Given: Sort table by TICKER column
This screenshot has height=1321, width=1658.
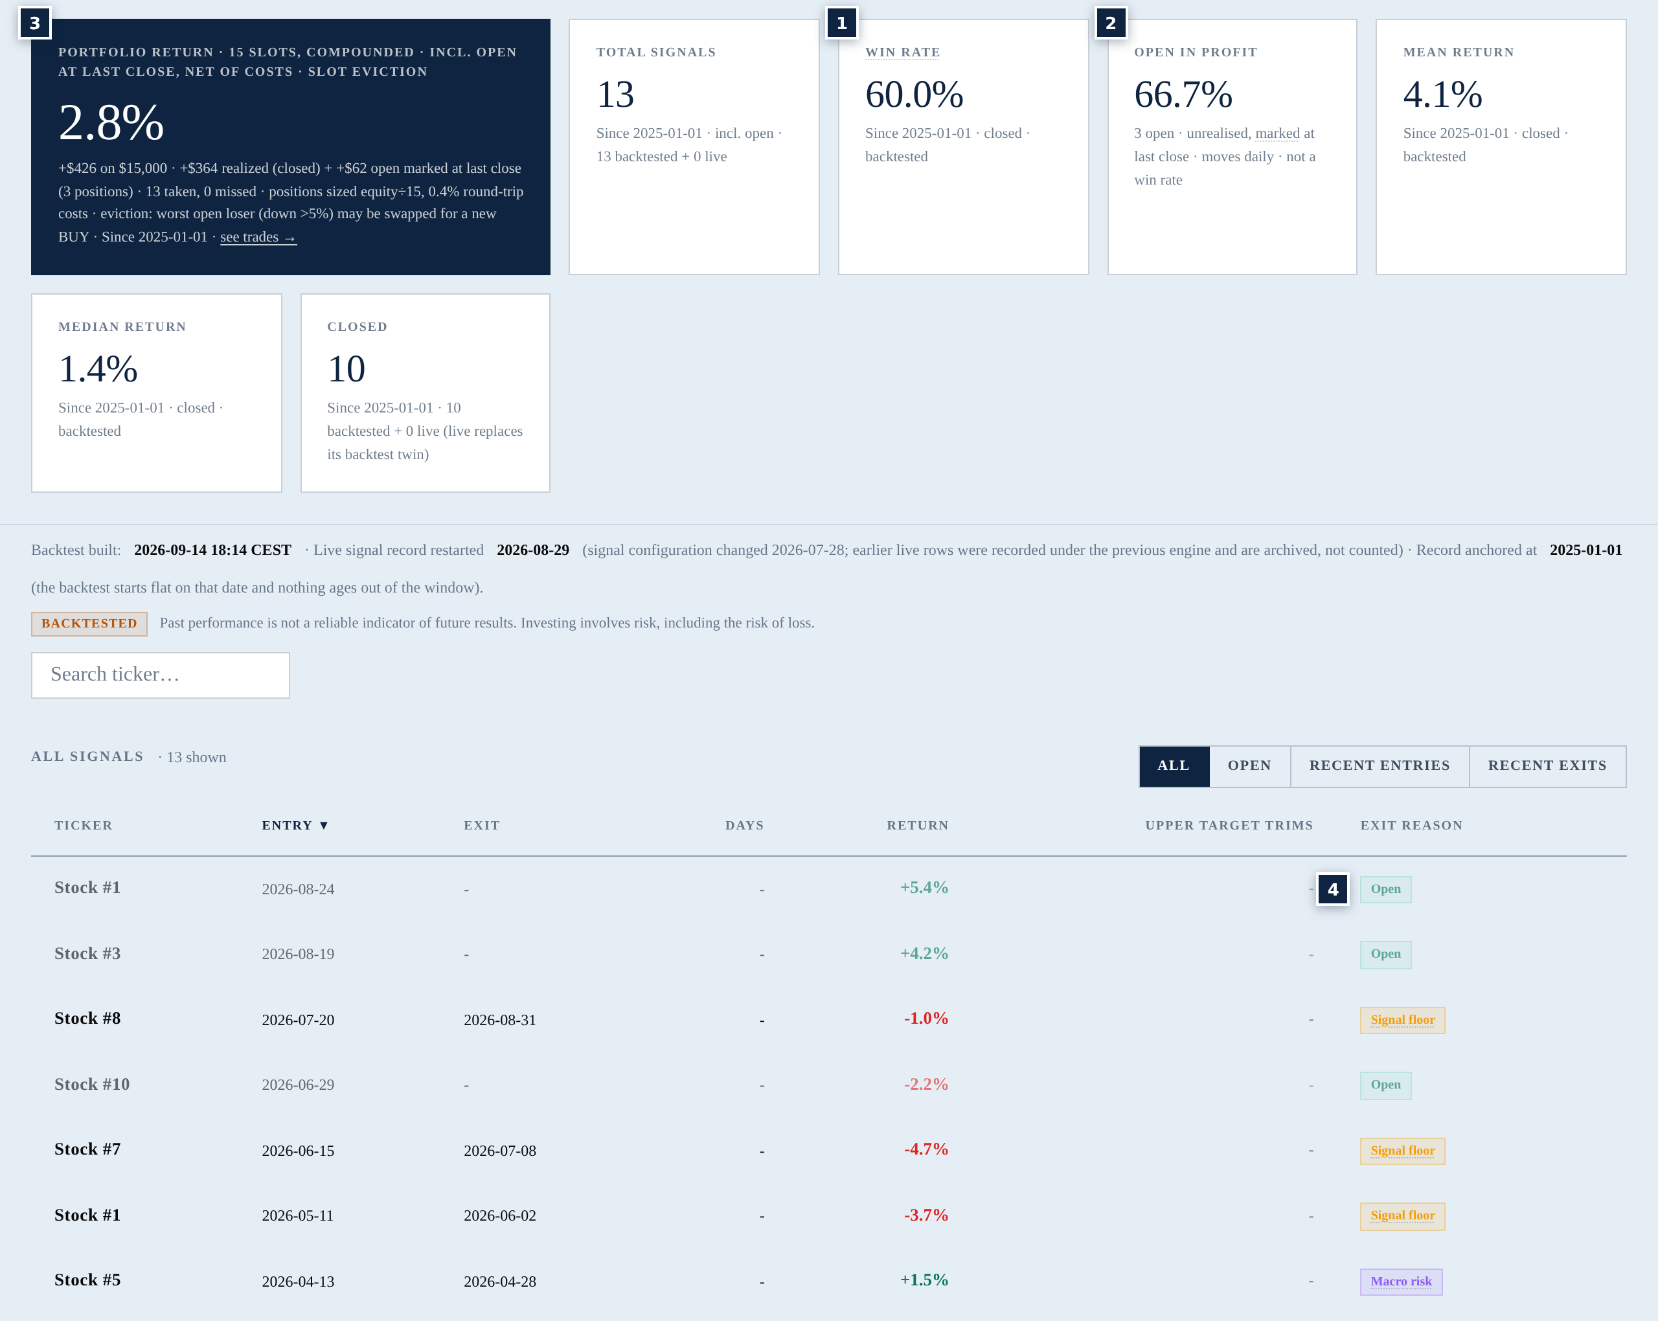Looking at the screenshot, I should tap(83, 824).
